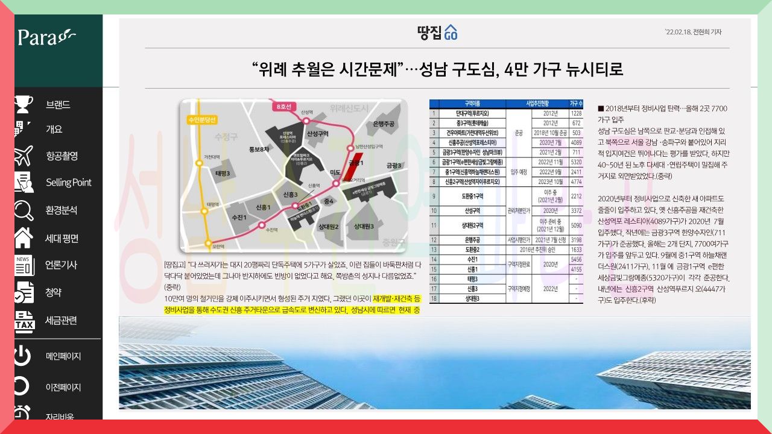Click the 관리처분인가 status cell
Screen dimensions: 772x434
(x=519, y=210)
